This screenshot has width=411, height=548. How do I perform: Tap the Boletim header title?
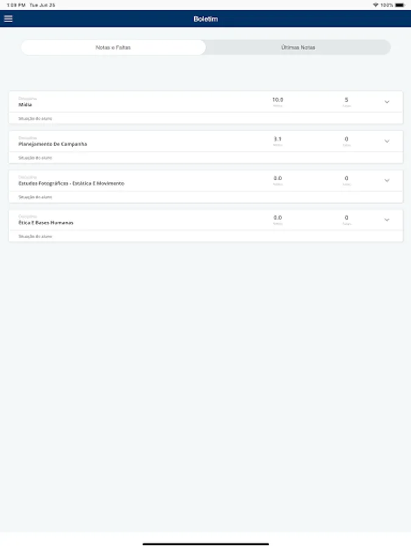tap(205, 19)
